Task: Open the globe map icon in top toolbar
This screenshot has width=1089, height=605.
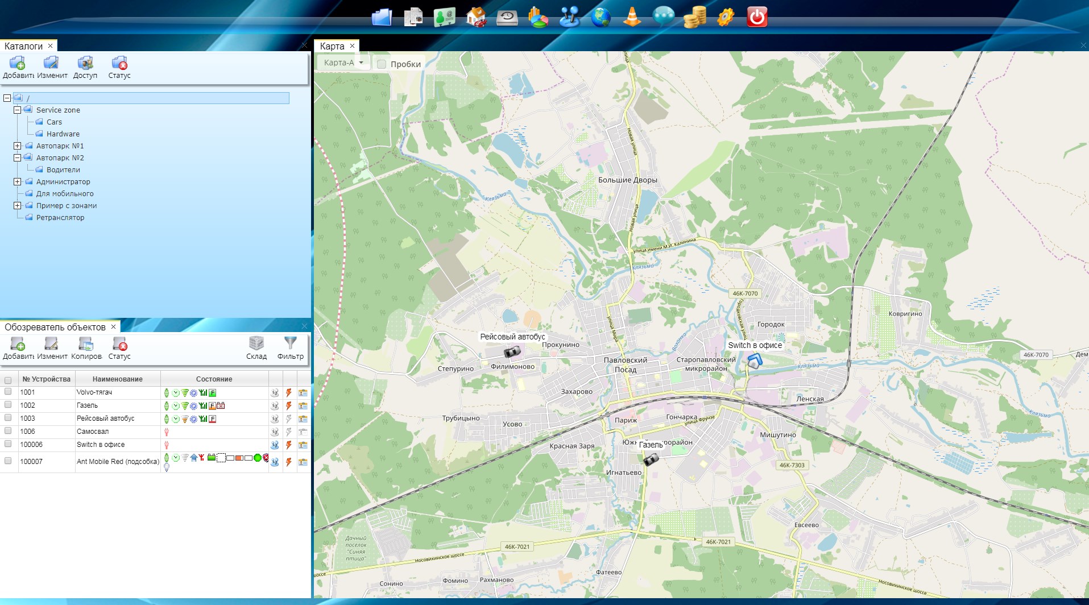Action: (x=601, y=17)
